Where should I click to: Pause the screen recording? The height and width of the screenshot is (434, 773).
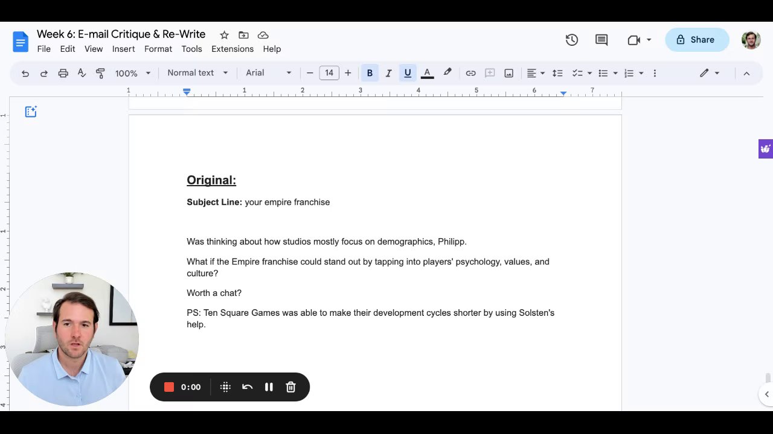[x=269, y=387]
